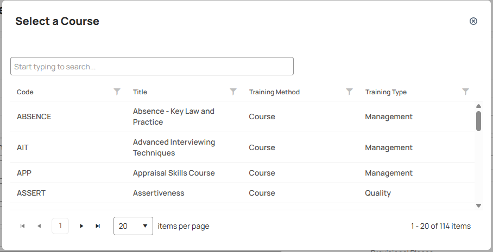Jump to the last page

[98, 226]
